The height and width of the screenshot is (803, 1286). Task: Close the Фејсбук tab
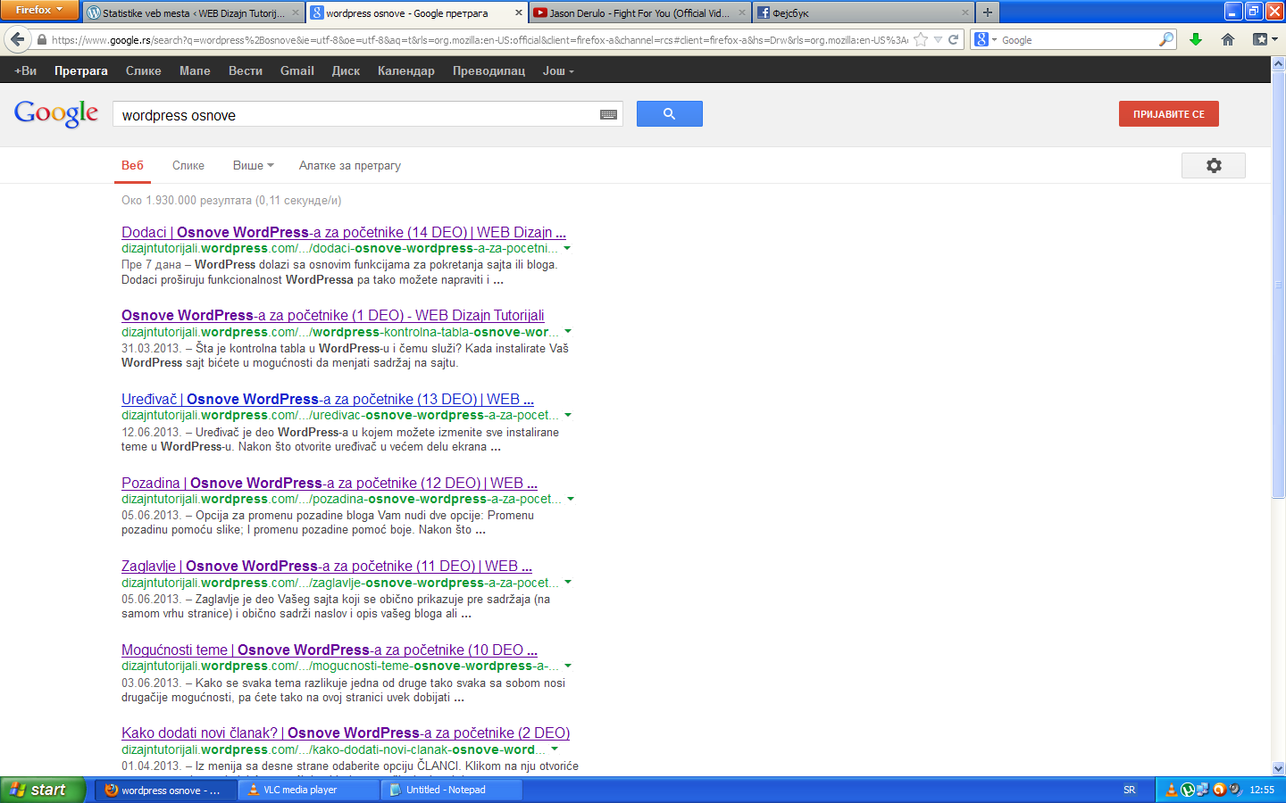tap(964, 12)
